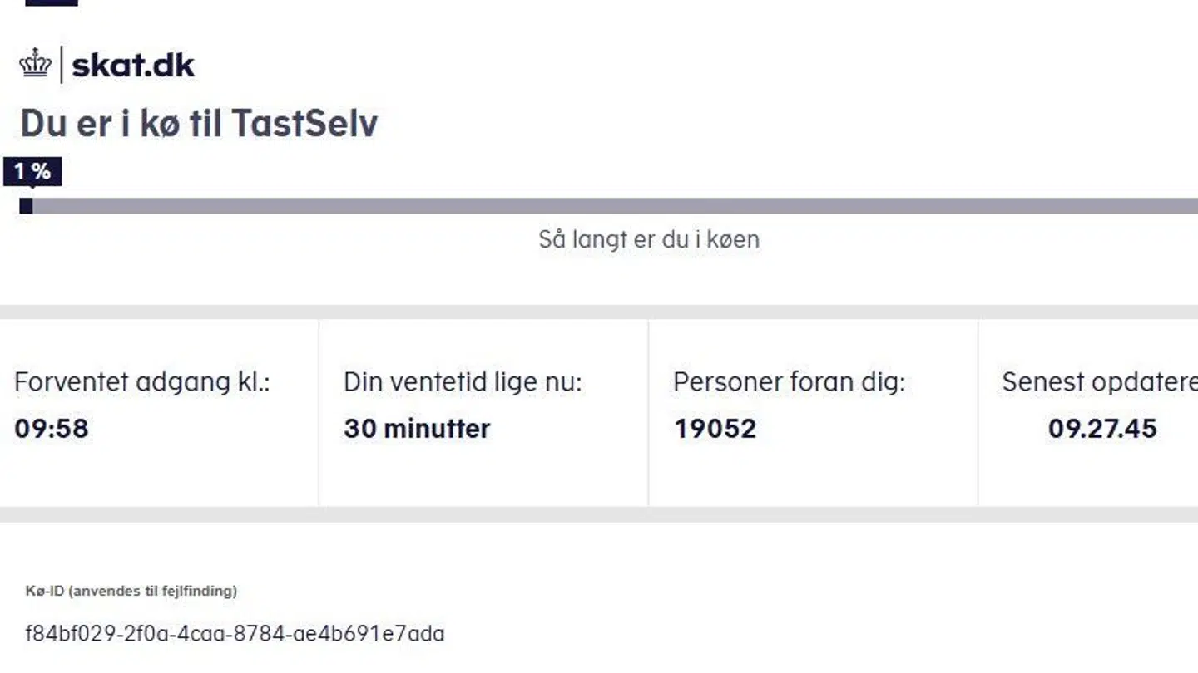Image resolution: width=1198 pixels, height=673 pixels.
Task: Click the Så langt er du i køen label
Action: (649, 239)
